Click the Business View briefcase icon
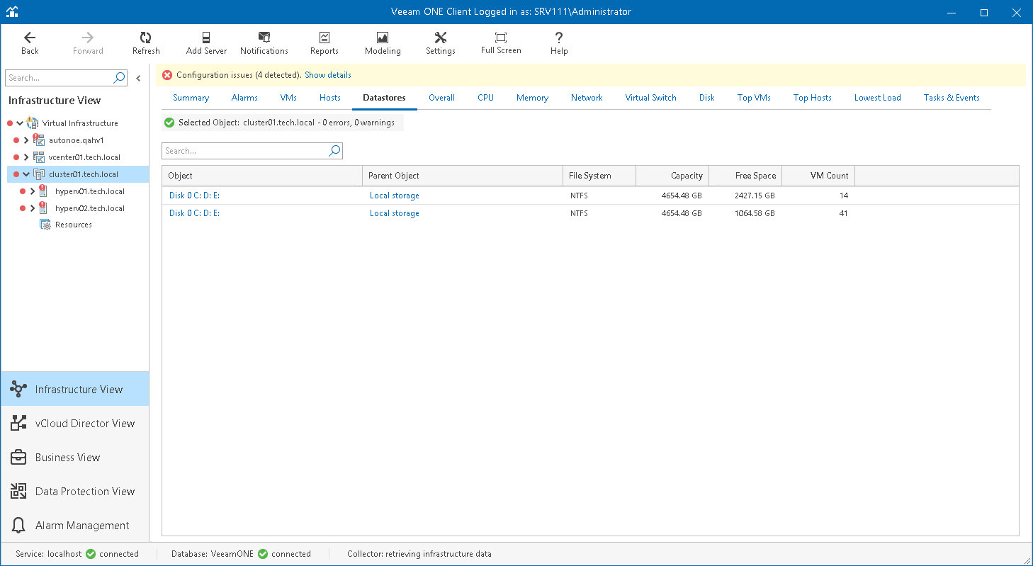Viewport: 1033px width, 566px height. pyautogui.click(x=18, y=457)
